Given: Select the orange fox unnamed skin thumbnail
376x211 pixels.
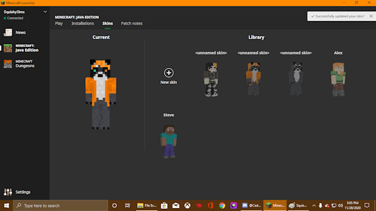Looking at the screenshot, I should tap(253, 80).
